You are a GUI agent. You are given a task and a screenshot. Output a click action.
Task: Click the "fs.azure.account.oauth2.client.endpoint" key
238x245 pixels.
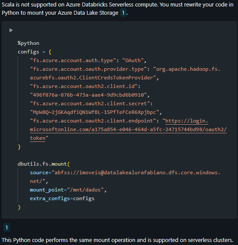93,121
